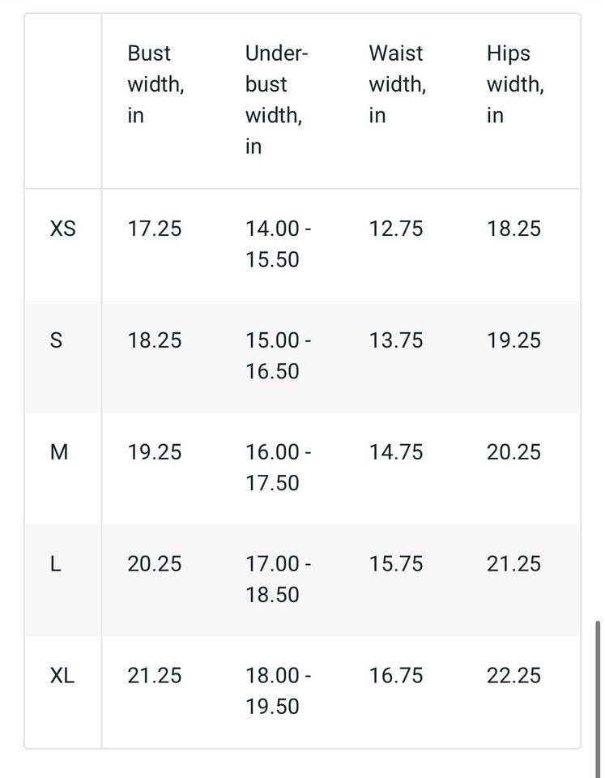The image size is (605, 778).
Task: Select the 21.25 hips value for L
Action: (513, 564)
